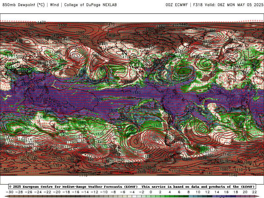
Task: Click the -22 value on dewpoint scale
Action: pyautogui.click(x=47, y=192)
